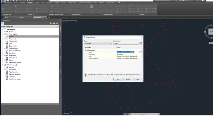The image size is (213, 120).
Task: Click Cancel in Create Surface dialog
Action: pyautogui.click(x=127, y=79)
